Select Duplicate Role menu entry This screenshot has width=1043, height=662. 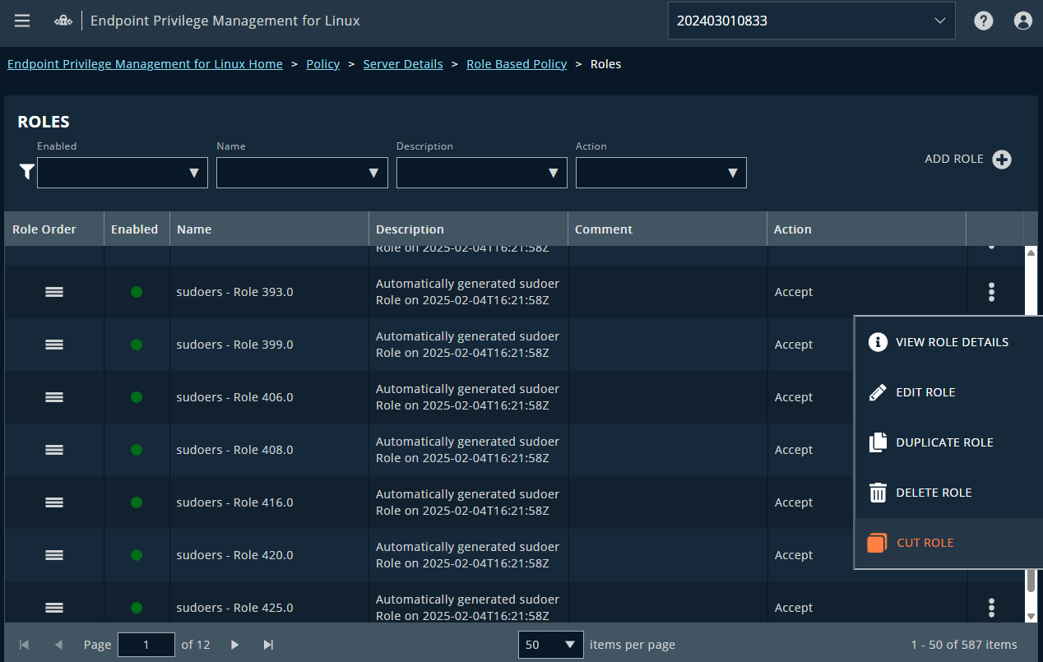click(949, 442)
